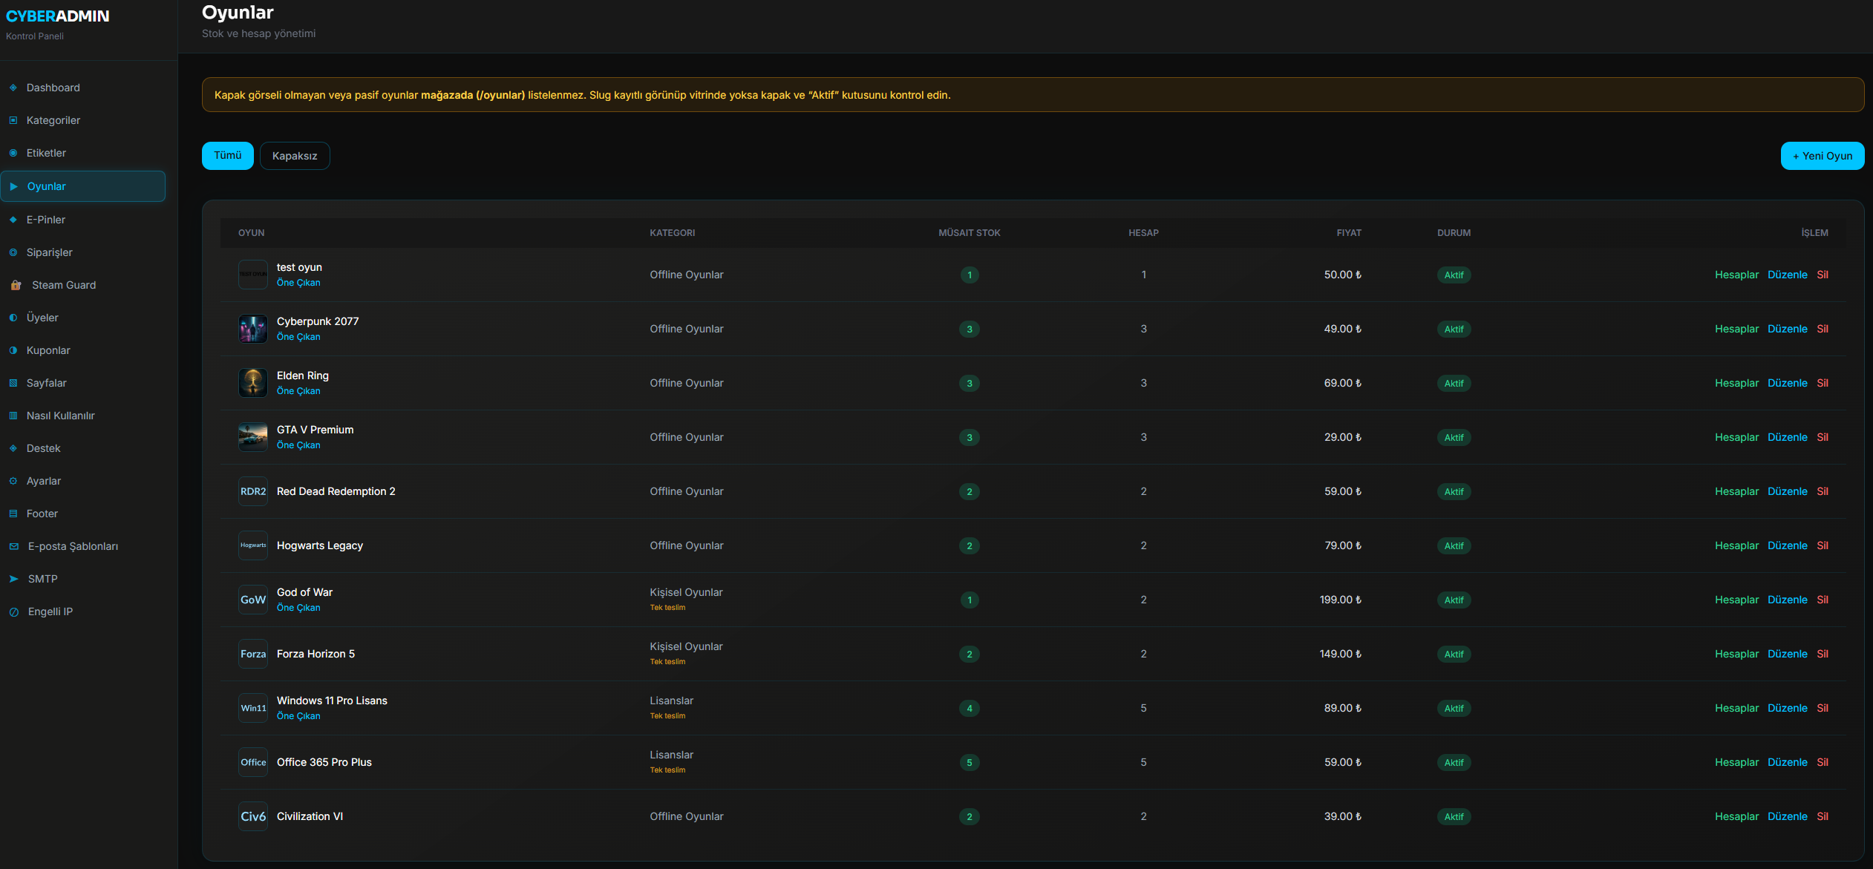Delete Windows 11 Pro Lisans with Sil
Viewport: 1873px width, 869px height.
(x=1823, y=708)
